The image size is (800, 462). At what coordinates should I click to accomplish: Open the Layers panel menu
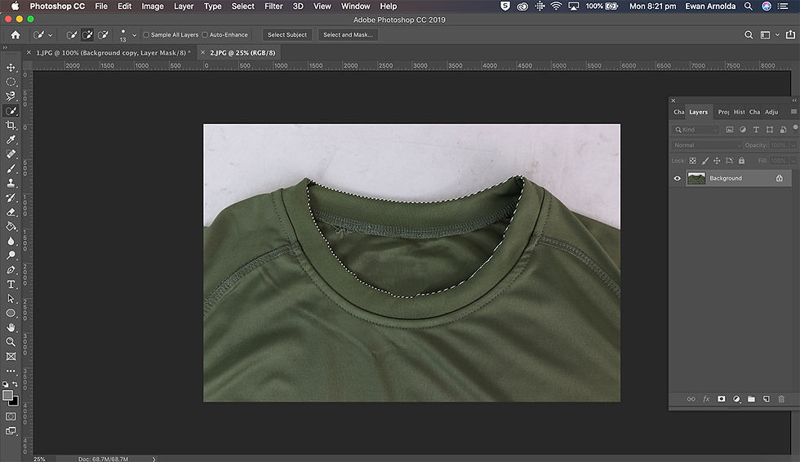tap(793, 112)
